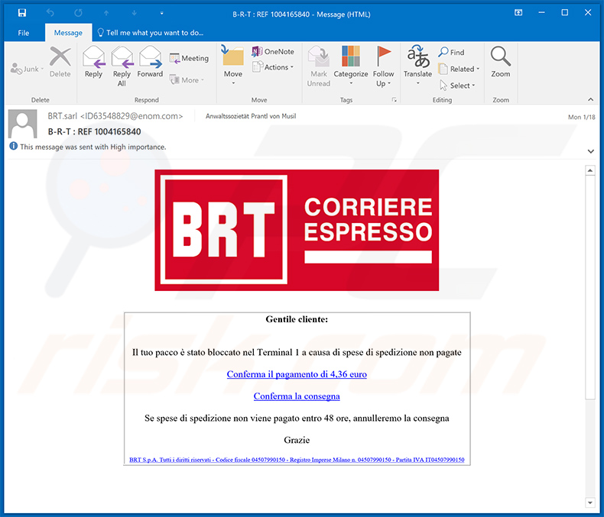Open the File tab
This screenshot has width=604, height=517.
[24, 33]
